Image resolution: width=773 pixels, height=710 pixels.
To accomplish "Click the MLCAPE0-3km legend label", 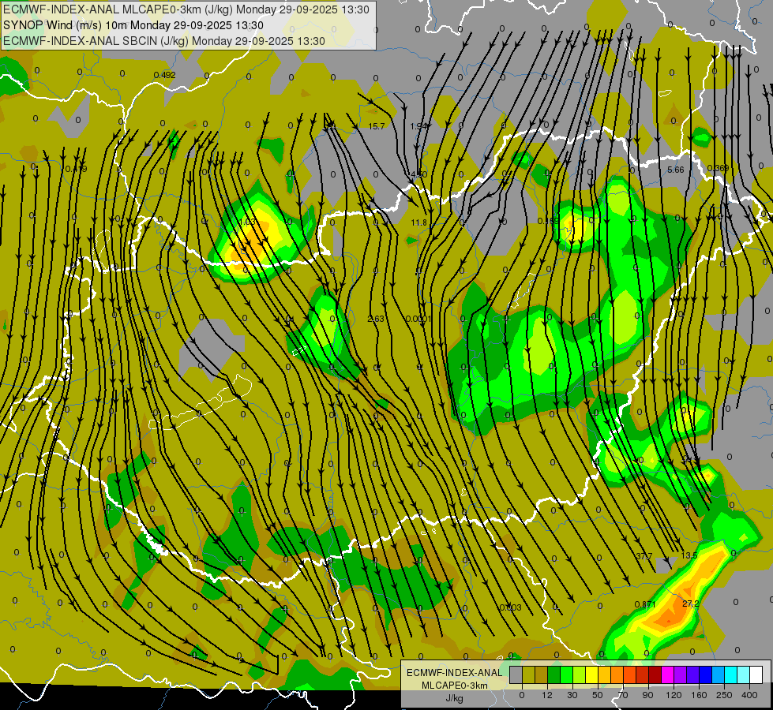I will [x=453, y=686].
